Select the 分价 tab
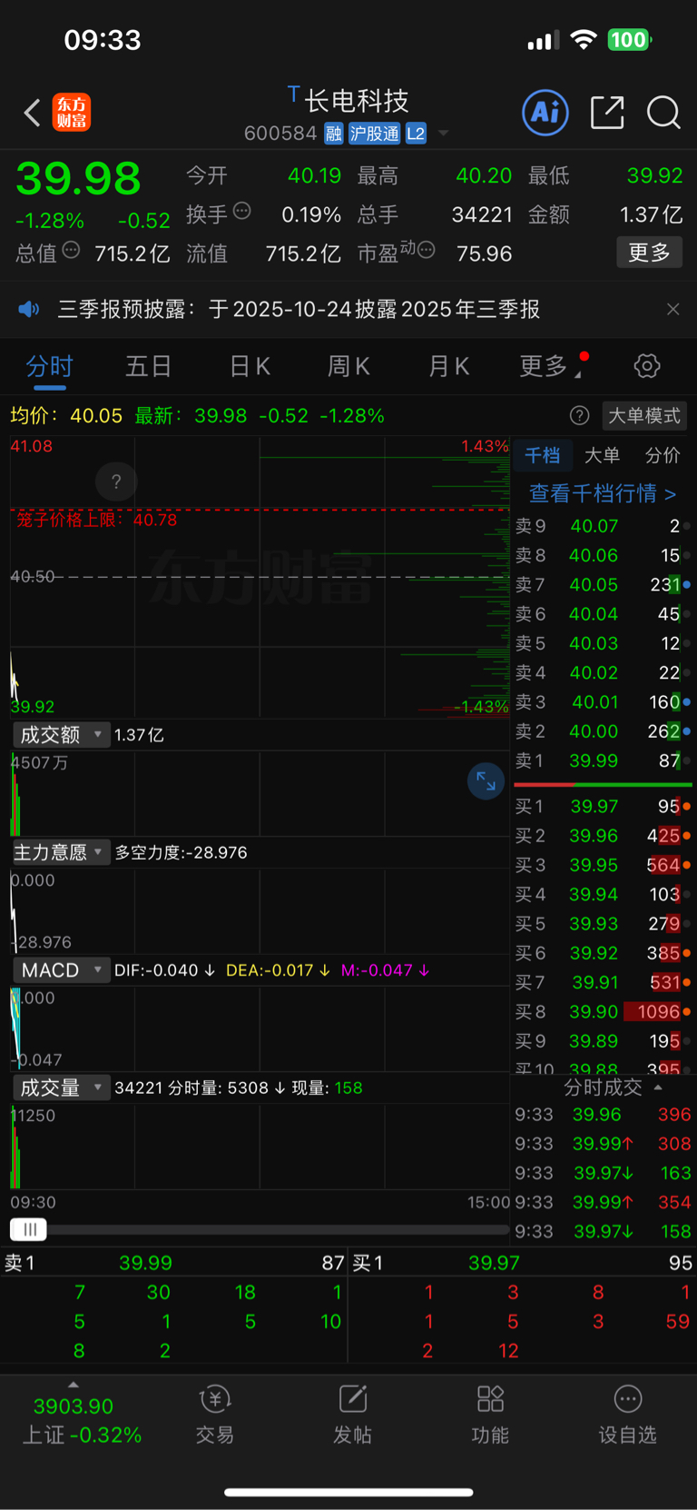Screen dimensions: 697x1510 [x=663, y=455]
